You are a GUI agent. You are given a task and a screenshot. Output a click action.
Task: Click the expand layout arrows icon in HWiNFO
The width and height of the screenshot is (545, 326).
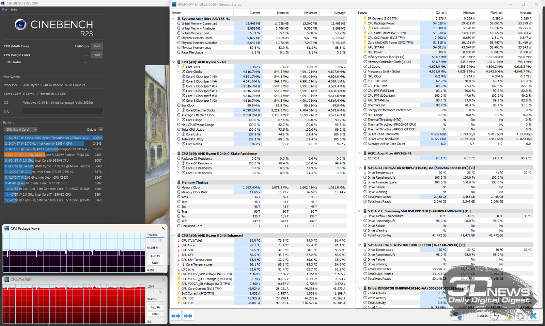[176, 316]
